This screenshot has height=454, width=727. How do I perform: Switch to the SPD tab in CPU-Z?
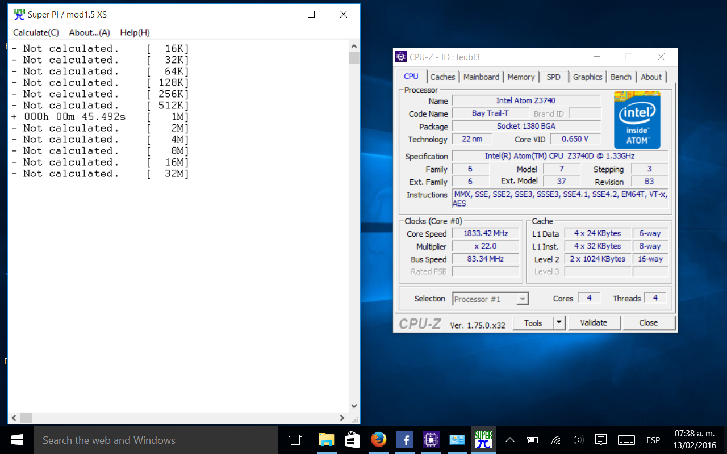[553, 77]
